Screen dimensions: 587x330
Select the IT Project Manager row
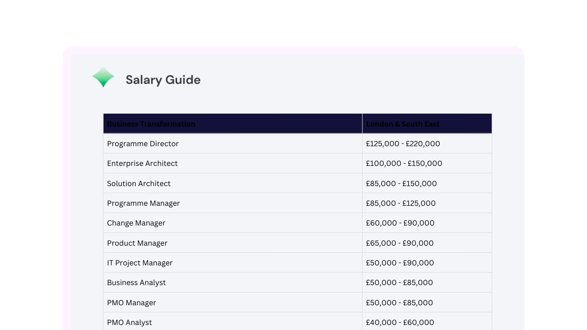click(x=140, y=263)
